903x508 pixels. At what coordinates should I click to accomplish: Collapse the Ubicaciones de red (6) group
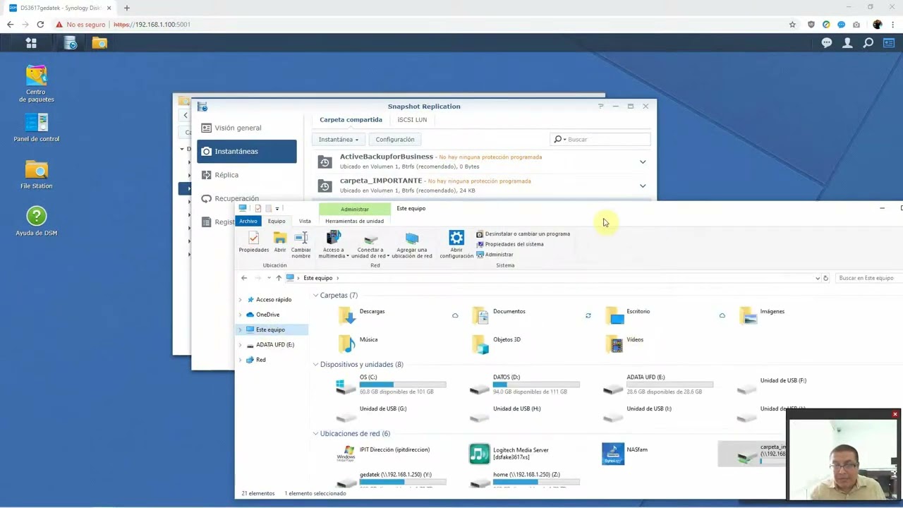pyautogui.click(x=315, y=433)
